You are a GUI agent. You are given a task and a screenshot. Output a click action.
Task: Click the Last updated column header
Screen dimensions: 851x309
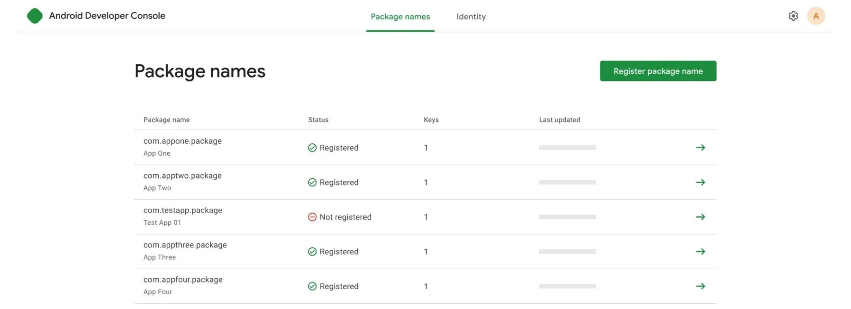tap(559, 120)
